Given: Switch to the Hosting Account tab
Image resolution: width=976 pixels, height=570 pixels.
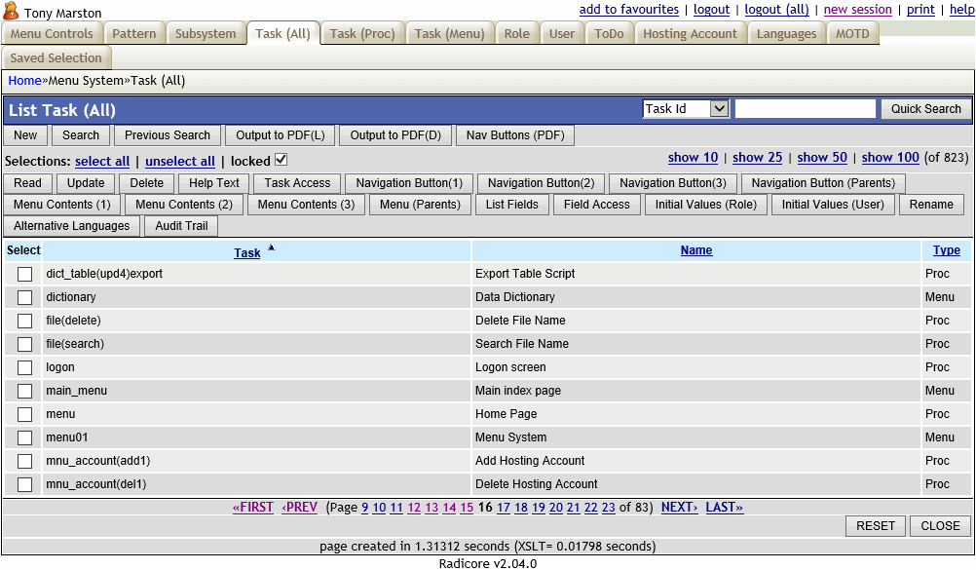Looking at the screenshot, I should point(690,33).
